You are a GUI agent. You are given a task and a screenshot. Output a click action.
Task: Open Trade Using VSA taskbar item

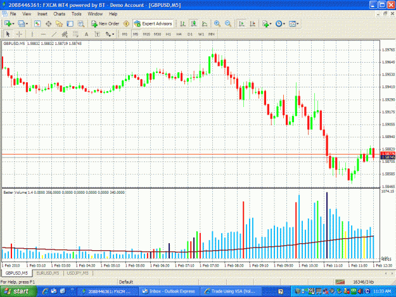tap(230, 291)
